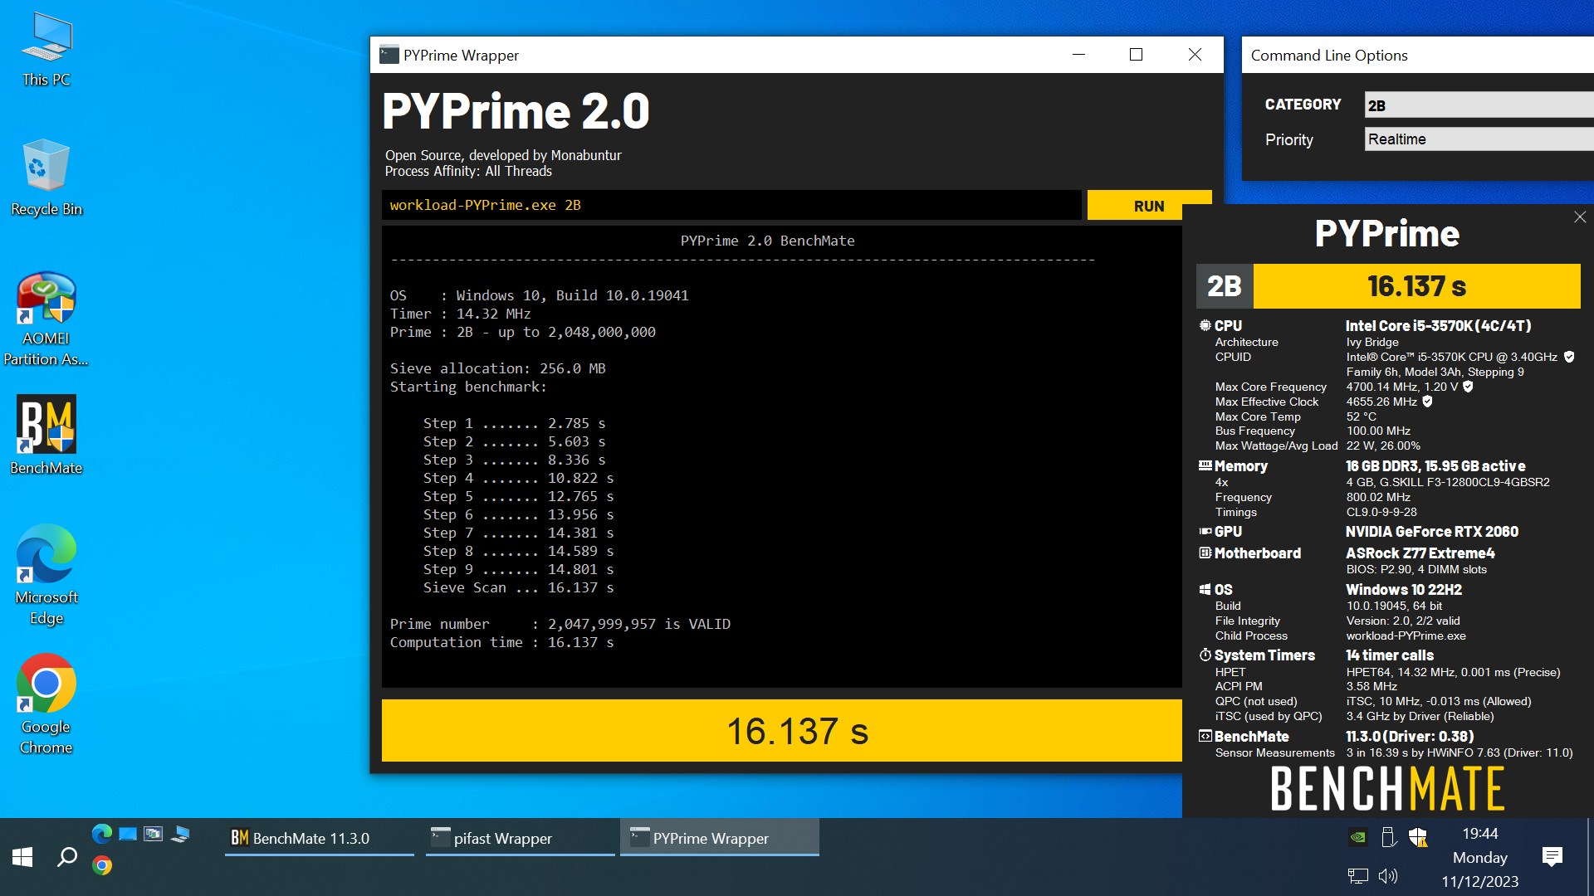Screen dimensions: 1594x896
Task: Click CPUID verified shield icon
Action: (x=1569, y=357)
